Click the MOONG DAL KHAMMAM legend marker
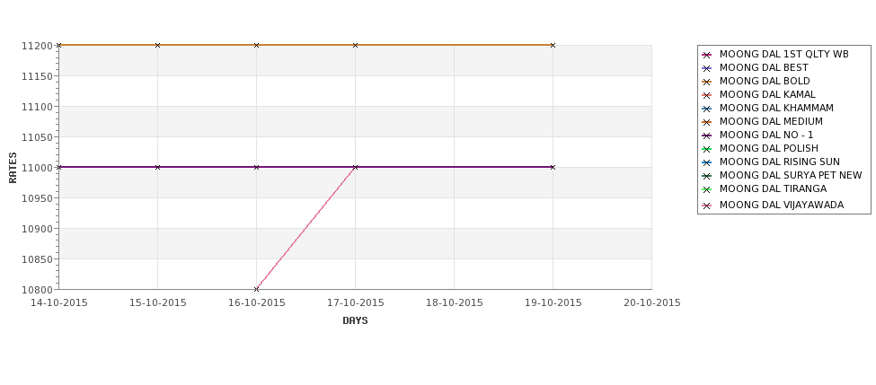The height and width of the screenshot is (385, 876). [707, 109]
